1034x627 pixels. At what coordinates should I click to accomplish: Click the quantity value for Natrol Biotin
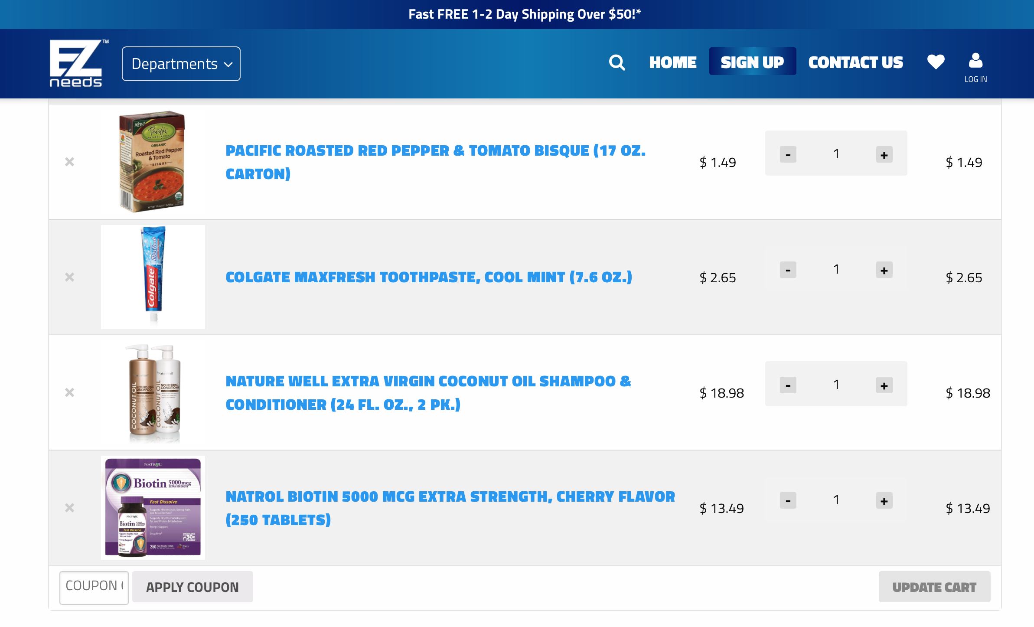point(836,500)
